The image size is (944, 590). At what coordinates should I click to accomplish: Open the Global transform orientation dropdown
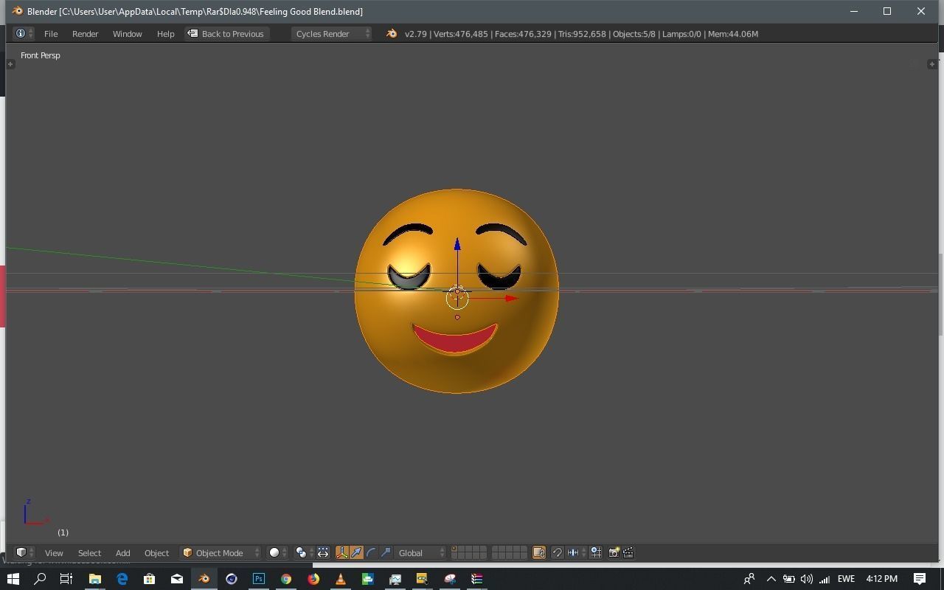420,552
